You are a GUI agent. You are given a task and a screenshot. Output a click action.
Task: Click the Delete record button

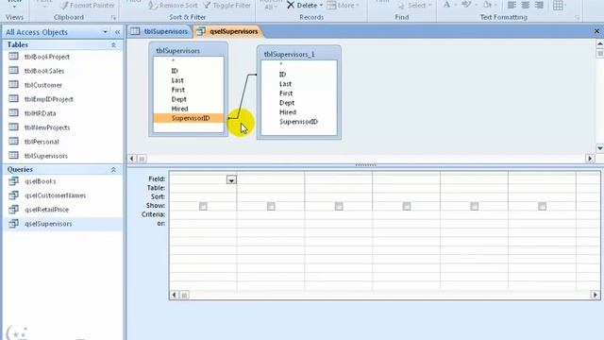coord(302,6)
